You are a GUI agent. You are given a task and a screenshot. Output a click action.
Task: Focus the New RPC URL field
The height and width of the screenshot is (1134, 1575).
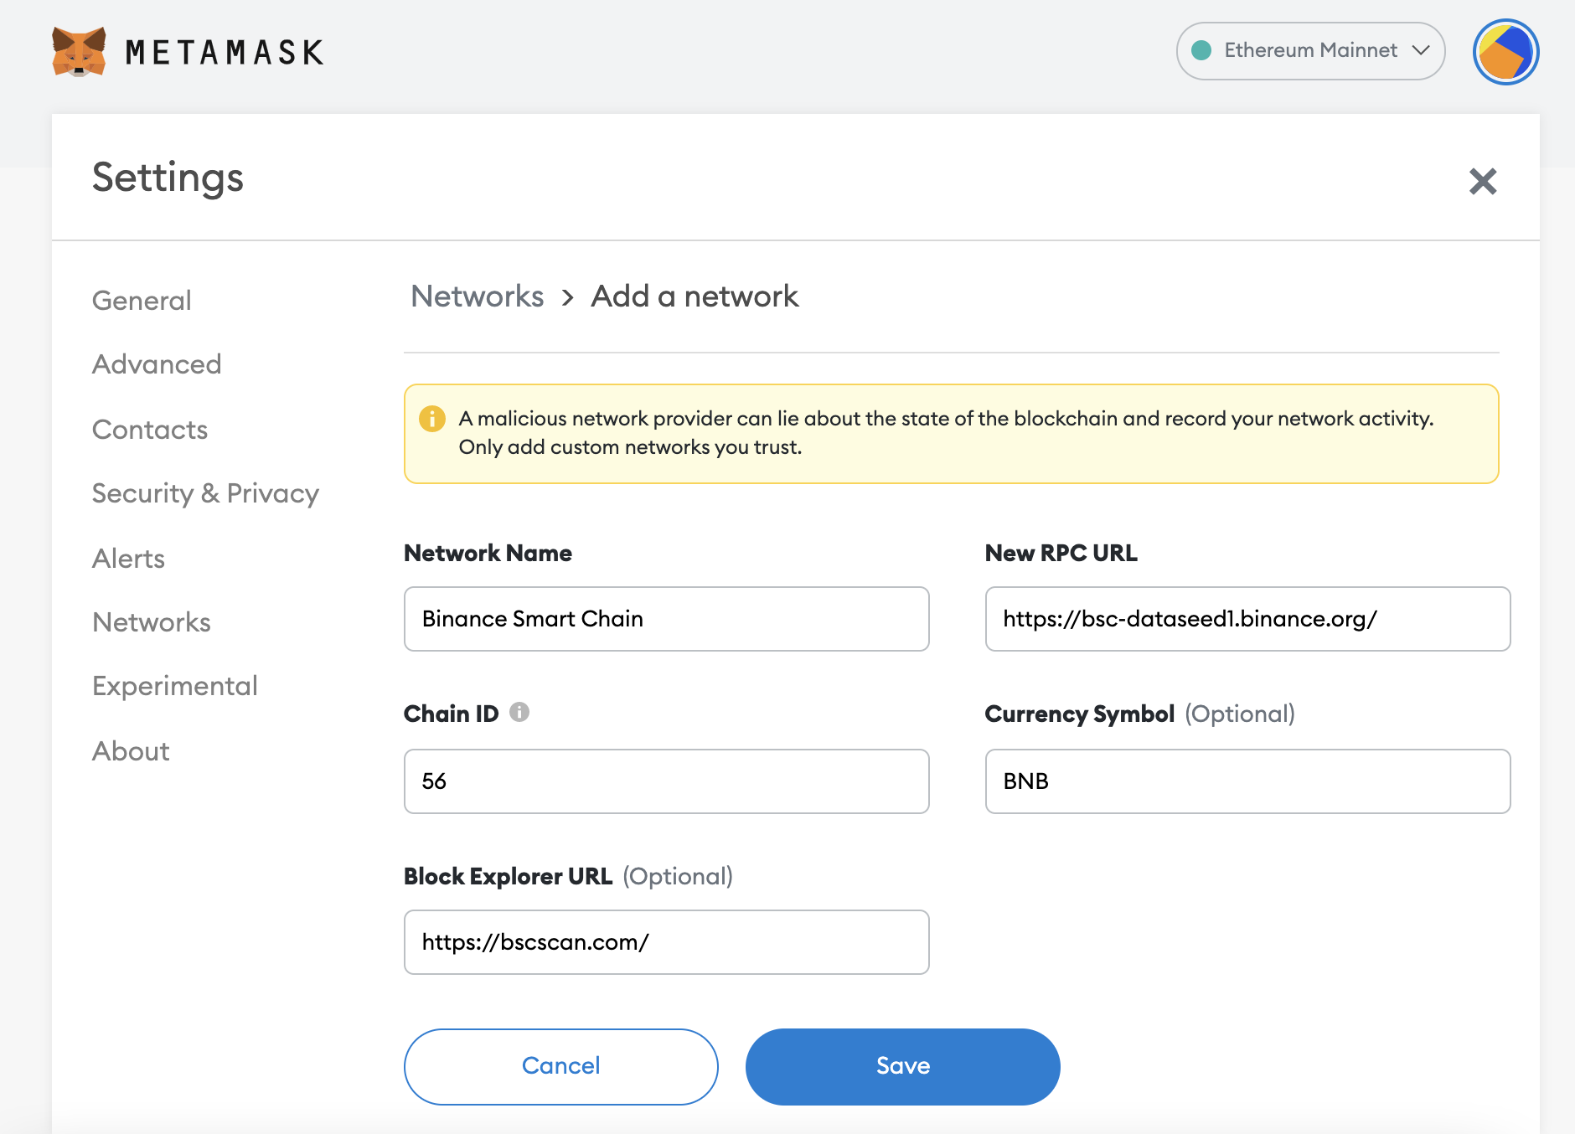tap(1247, 619)
